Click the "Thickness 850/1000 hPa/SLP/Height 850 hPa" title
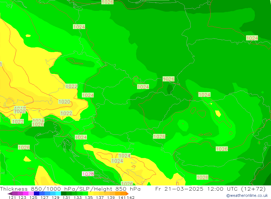 coord(70,189)
